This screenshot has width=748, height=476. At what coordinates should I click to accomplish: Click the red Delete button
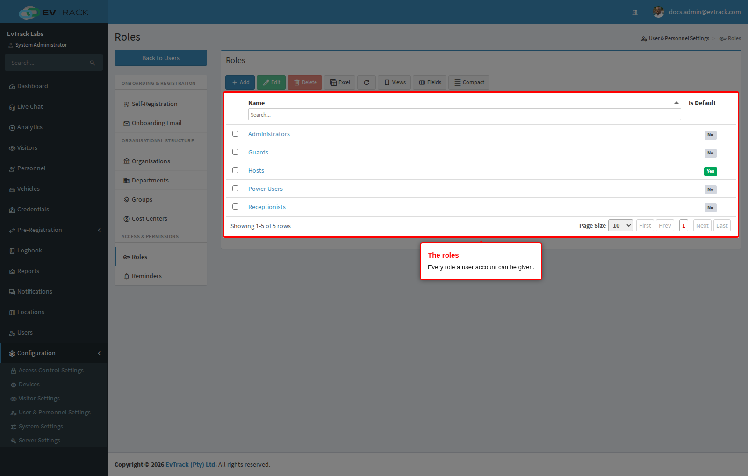click(x=305, y=83)
